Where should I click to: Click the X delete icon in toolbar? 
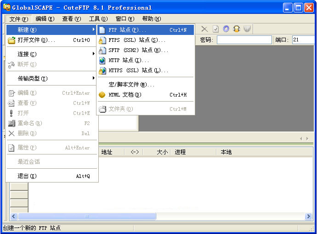tap(204, 29)
